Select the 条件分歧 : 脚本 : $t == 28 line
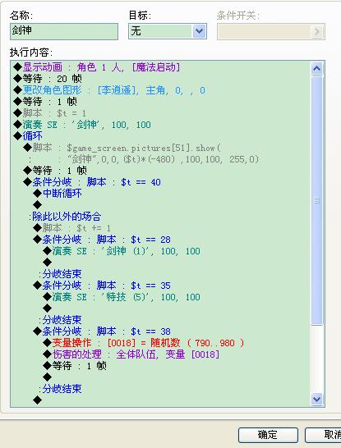 click(x=102, y=240)
